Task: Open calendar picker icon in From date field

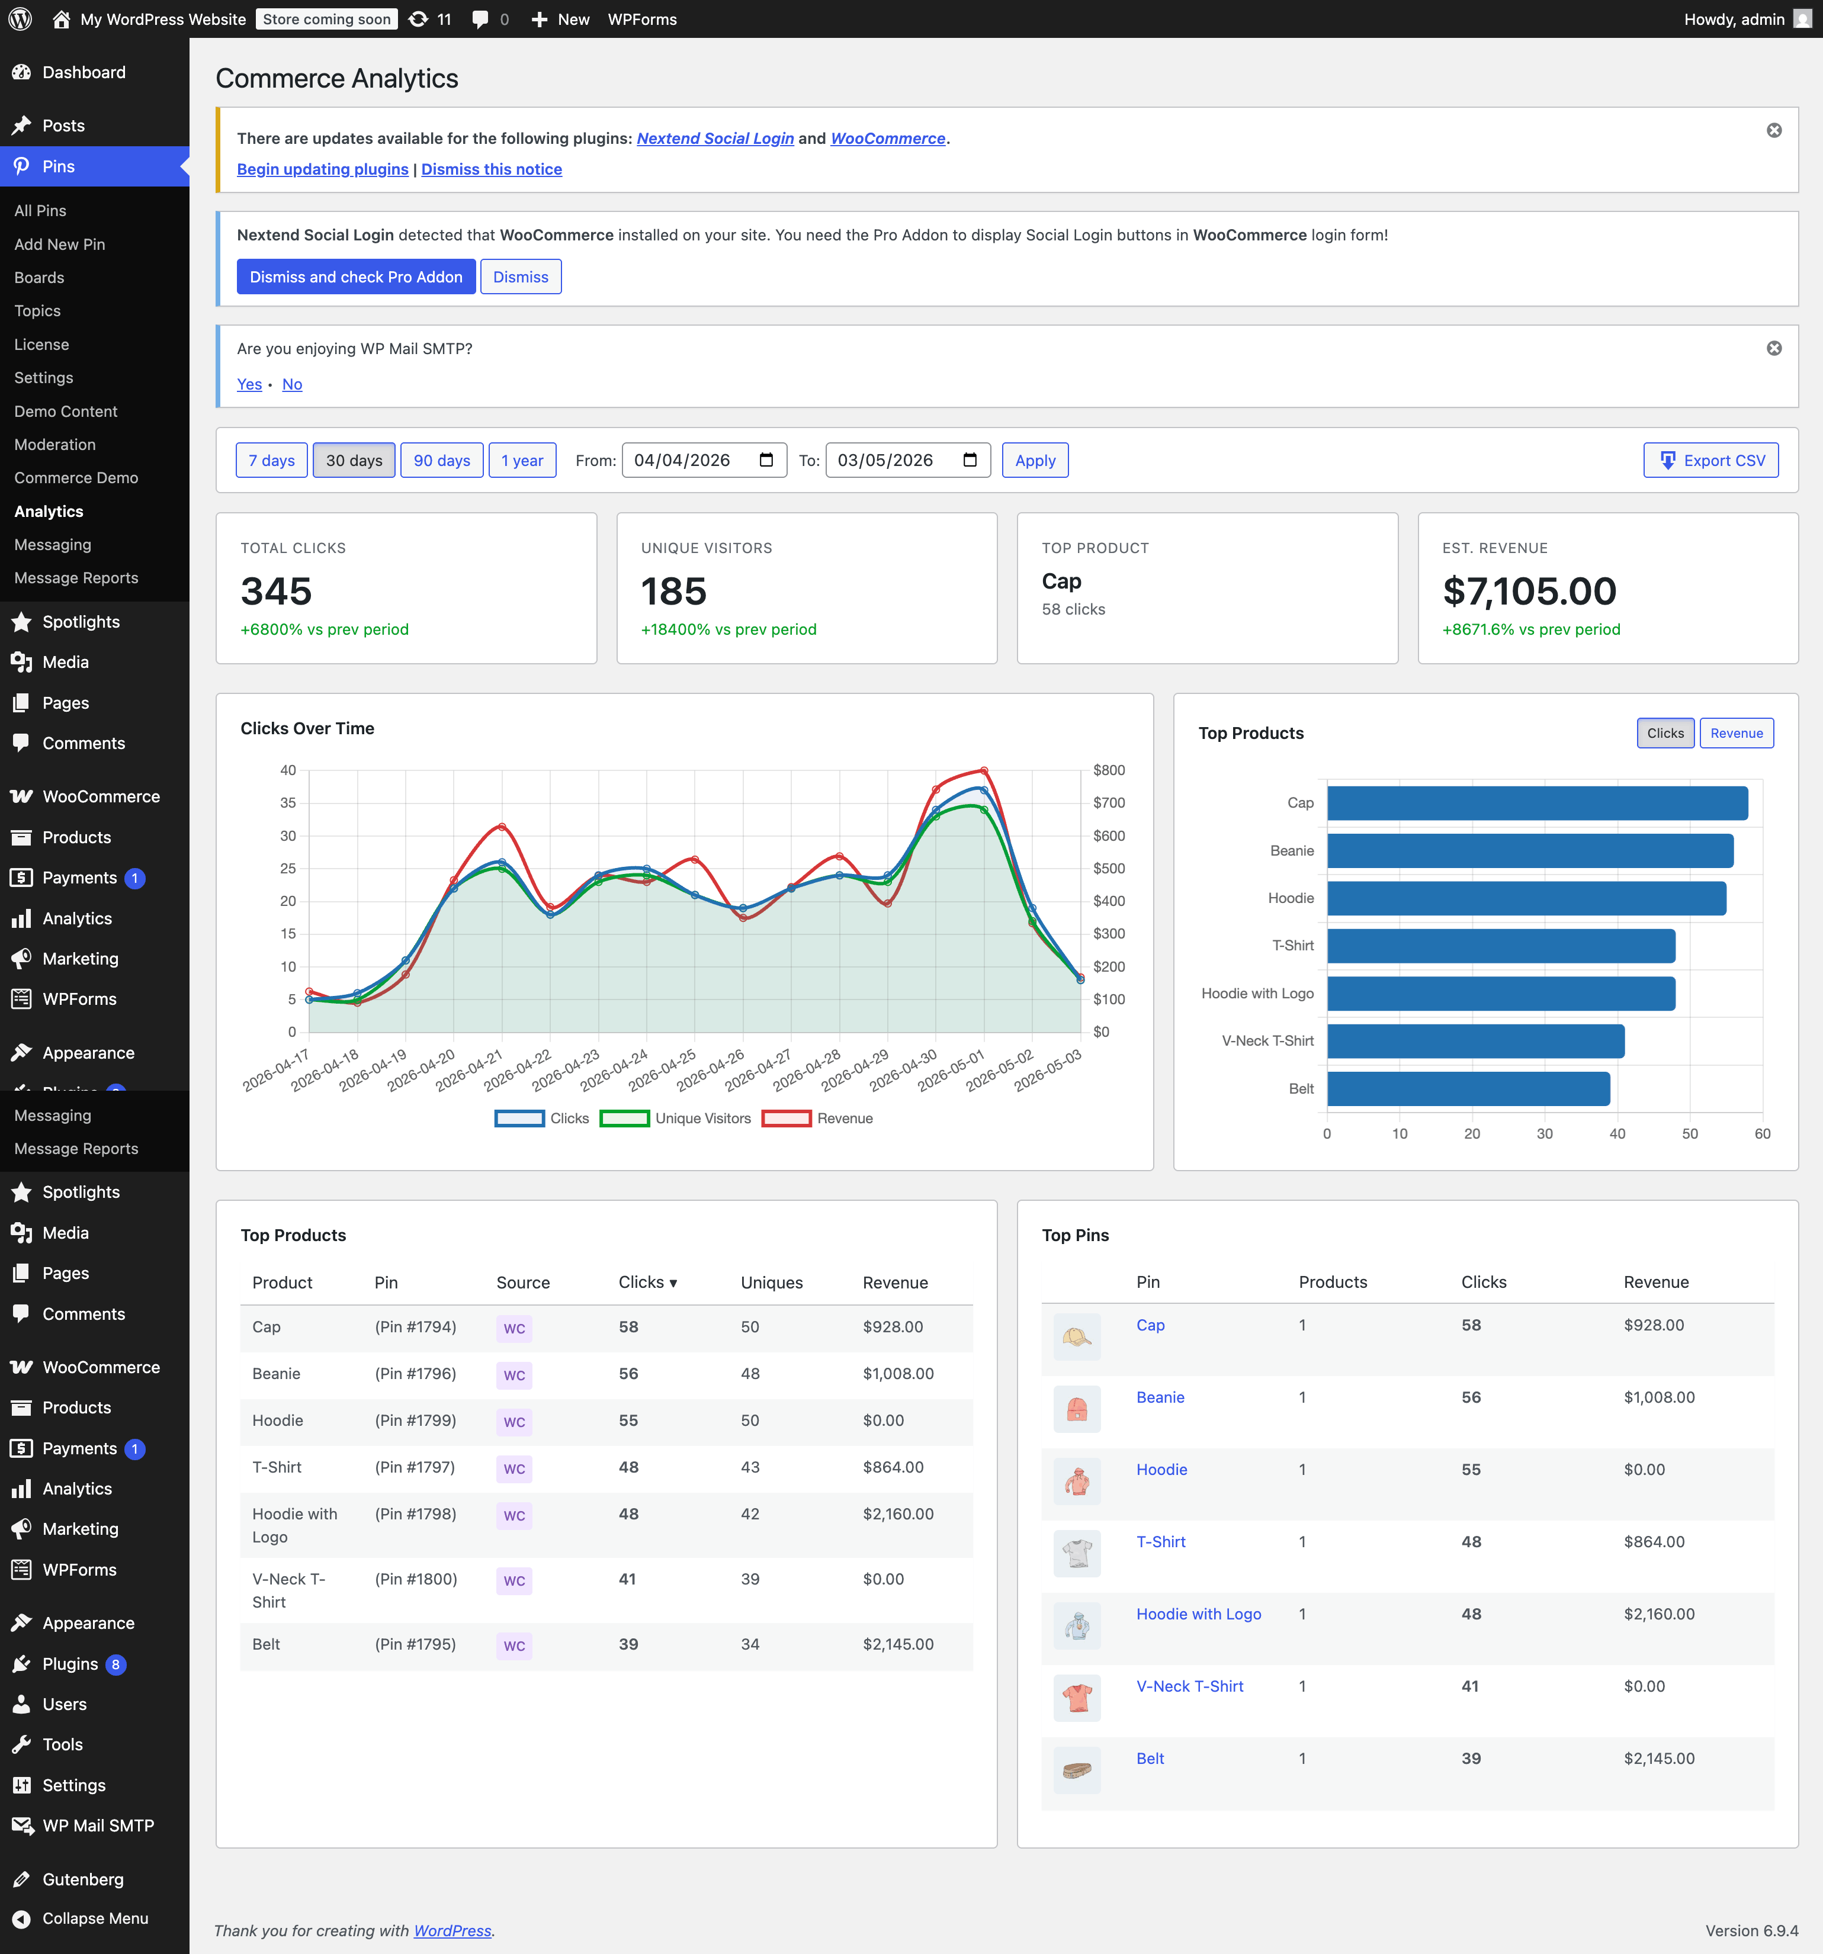Action: [x=767, y=460]
